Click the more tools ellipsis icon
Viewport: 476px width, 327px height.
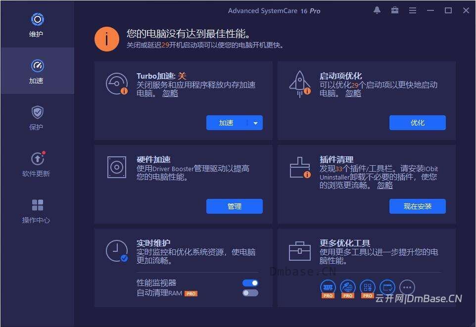(407, 287)
